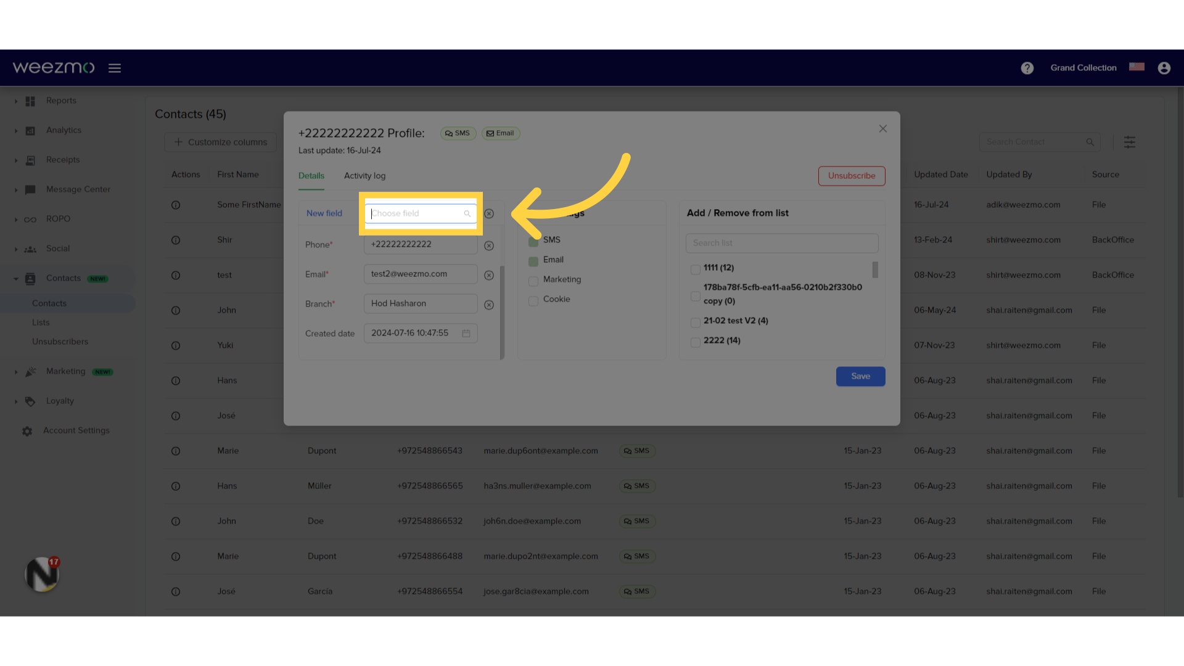This screenshot has width=1184, height=666.
Task: Click the ROPO infinity icon
Action: pos(30,220)
